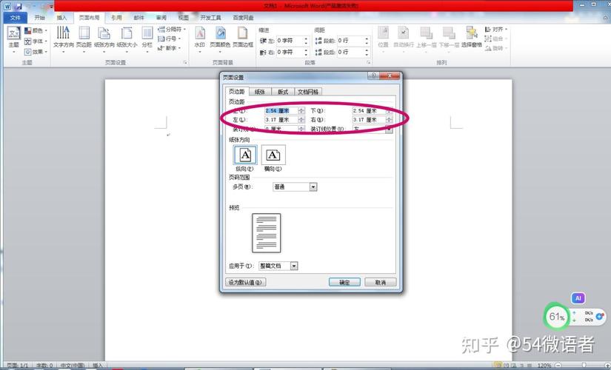The image size is (611, 370).
Task: Click the left margin 左 input field
Action: (x=281, y=120)
